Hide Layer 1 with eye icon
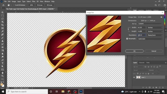The height and width of the screenshot is (94, 167). tap(134, 77)
